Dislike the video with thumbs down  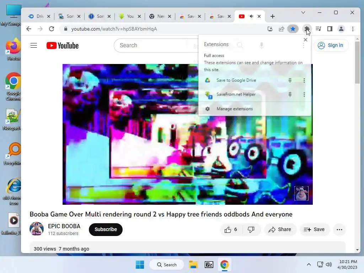251,230
